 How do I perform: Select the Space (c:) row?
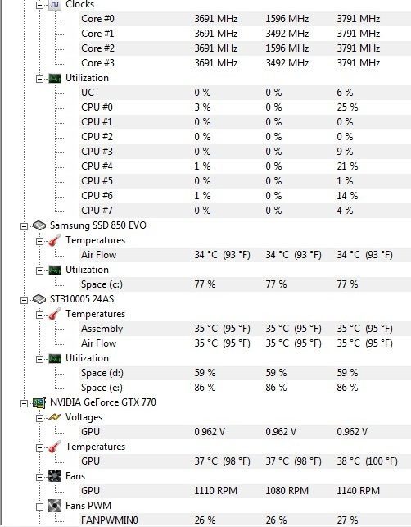(245, 284)
